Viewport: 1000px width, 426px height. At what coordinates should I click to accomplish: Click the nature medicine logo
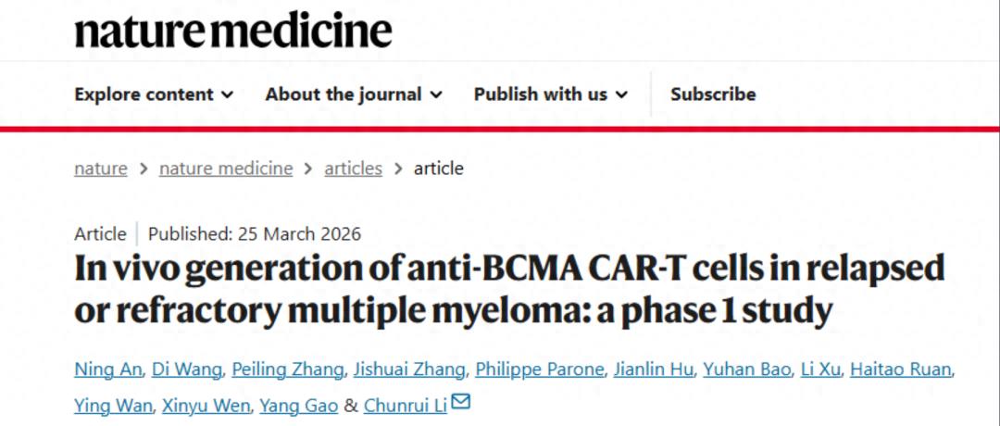pos(233,31)
